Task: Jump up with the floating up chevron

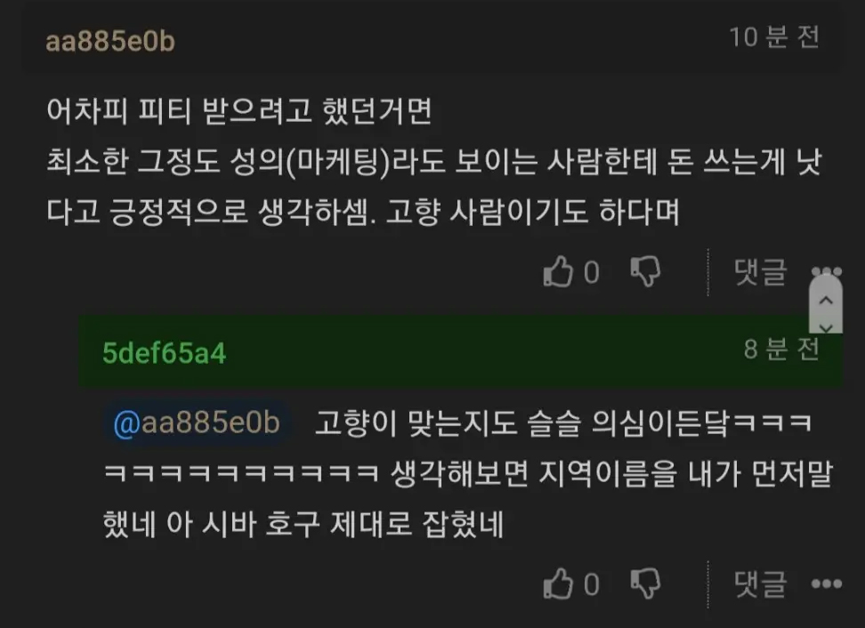Action: (826, 301)
